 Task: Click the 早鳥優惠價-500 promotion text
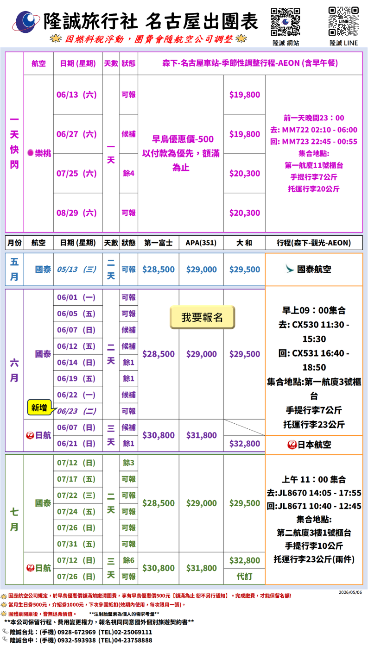tap(183, 138)
